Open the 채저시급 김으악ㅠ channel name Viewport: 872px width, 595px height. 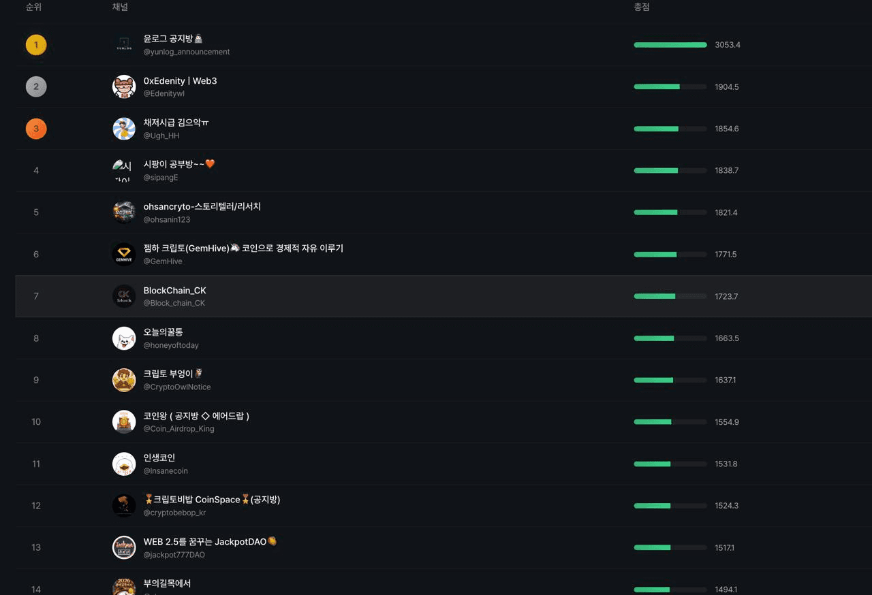[x=176, y=123]
